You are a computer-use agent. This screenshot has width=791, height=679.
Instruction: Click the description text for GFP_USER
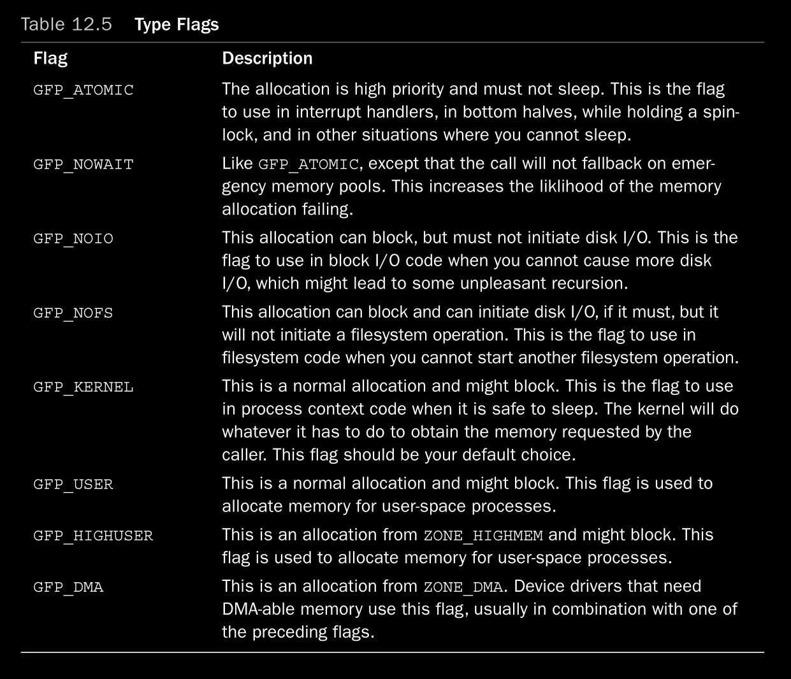pyautogui.click(x=467, y=495)
